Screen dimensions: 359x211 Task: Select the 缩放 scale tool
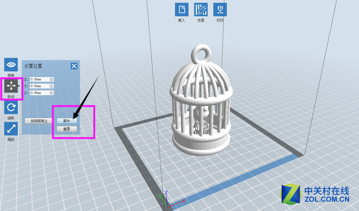11,129
